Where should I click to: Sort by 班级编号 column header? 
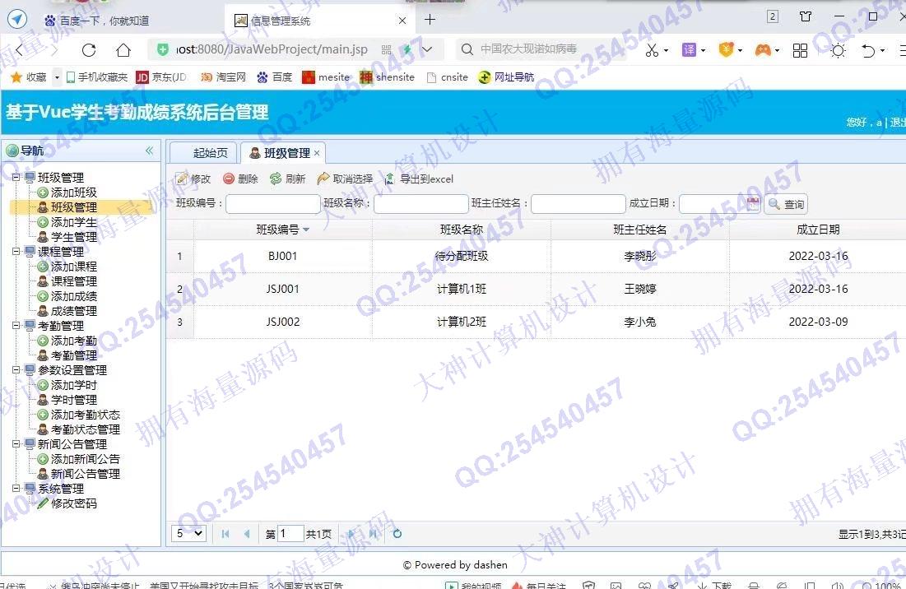tap(282, 230)
